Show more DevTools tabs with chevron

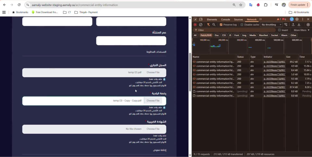(x=261, y=19)
